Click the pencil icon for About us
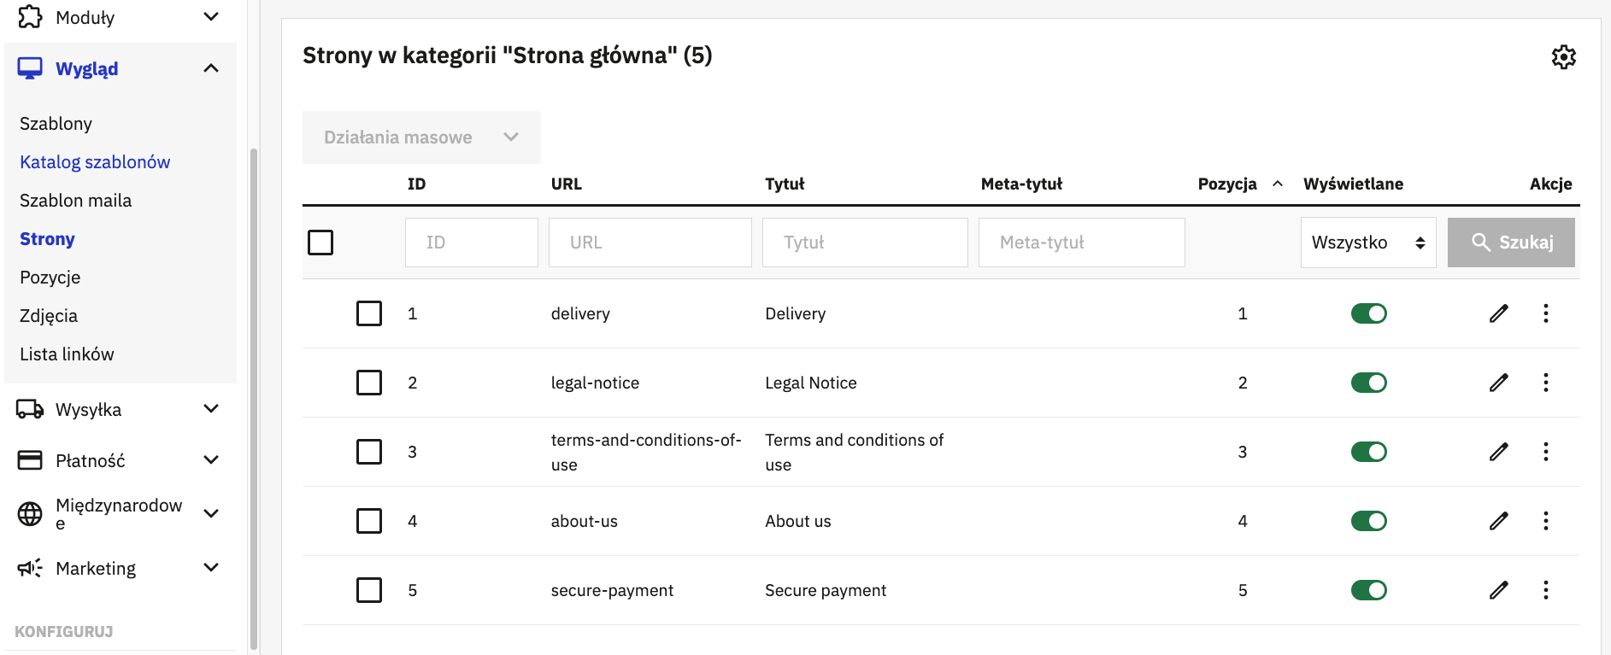1611x655 pixels. coord(1498,521)
